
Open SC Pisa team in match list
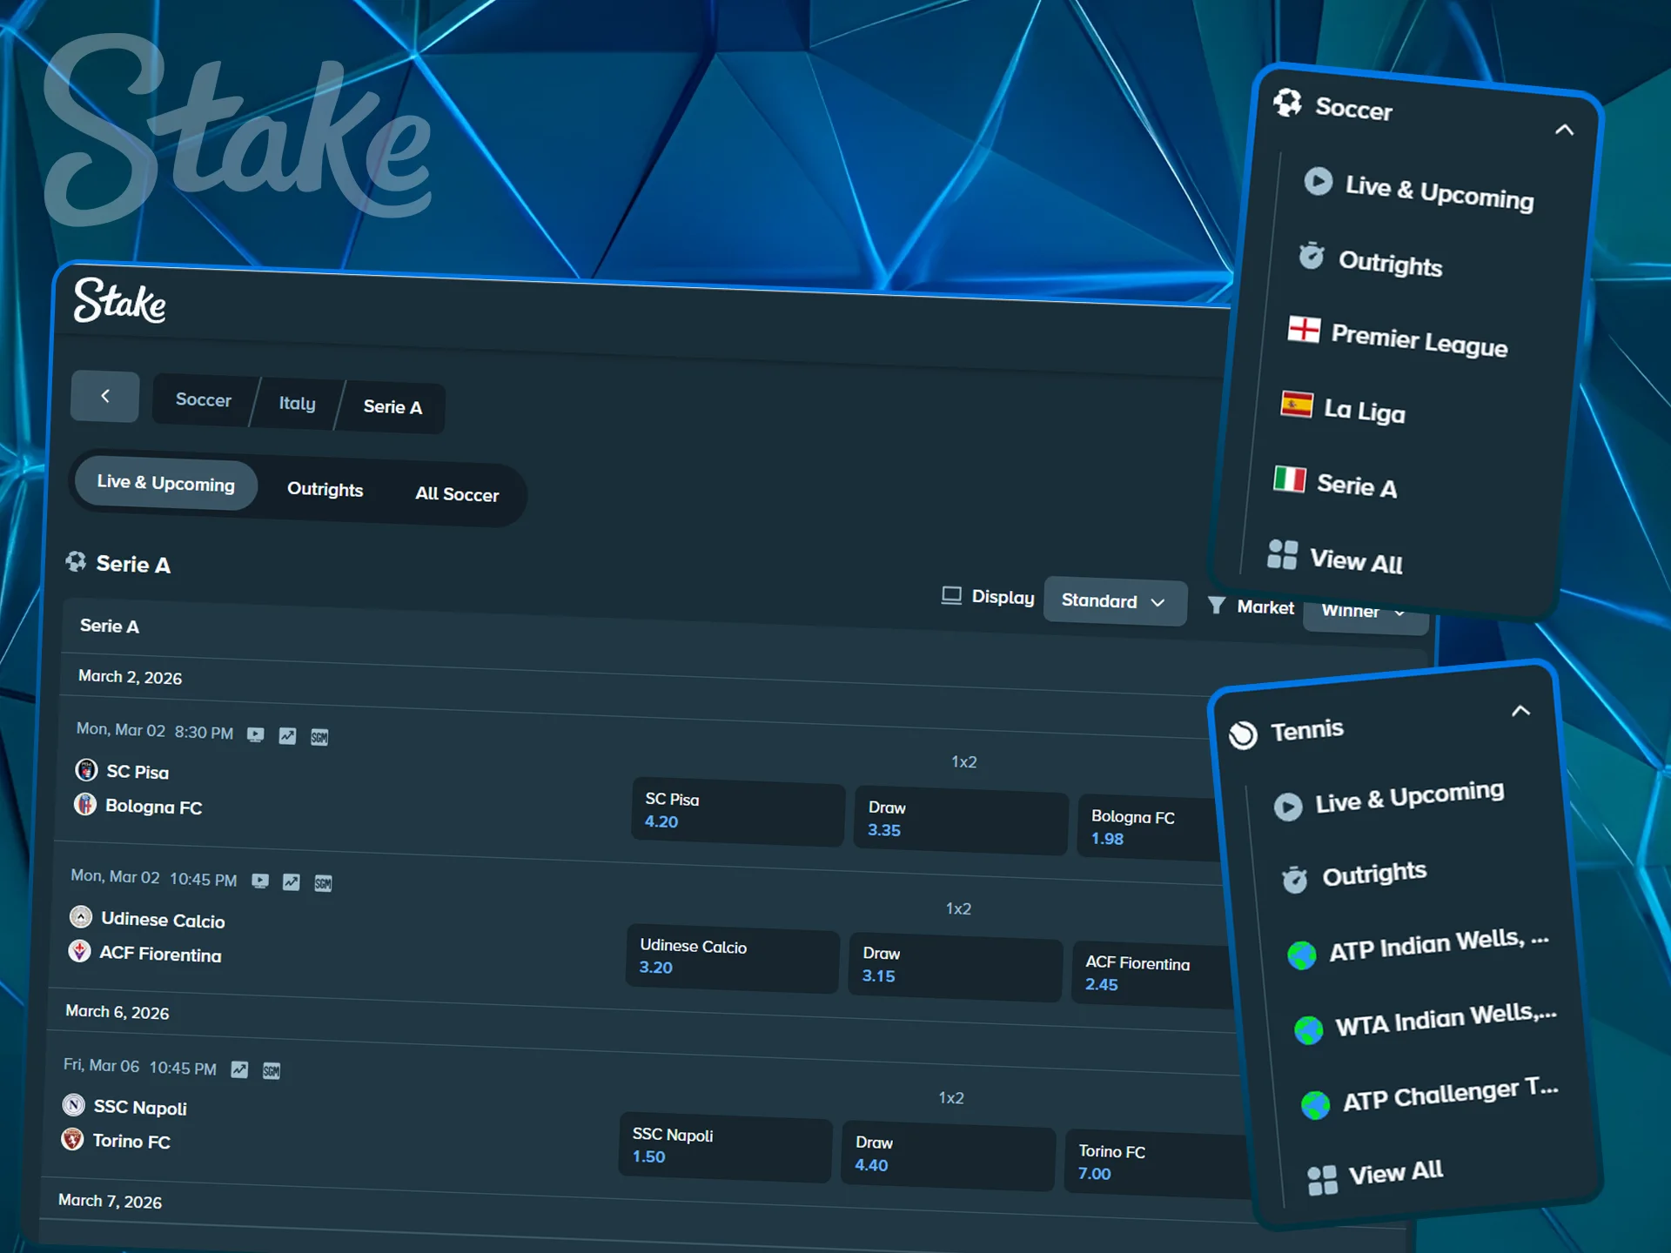tap(138, 772)
